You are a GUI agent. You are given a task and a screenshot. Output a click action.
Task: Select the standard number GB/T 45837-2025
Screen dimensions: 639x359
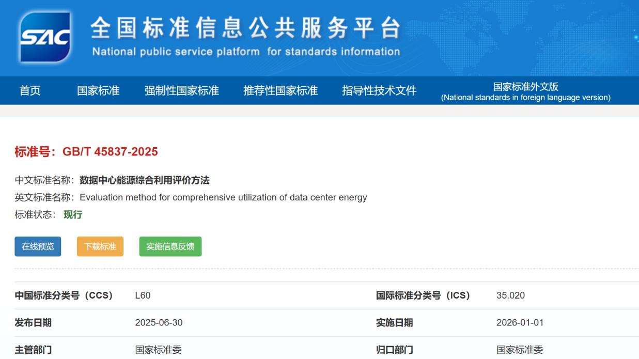(110, 152)
